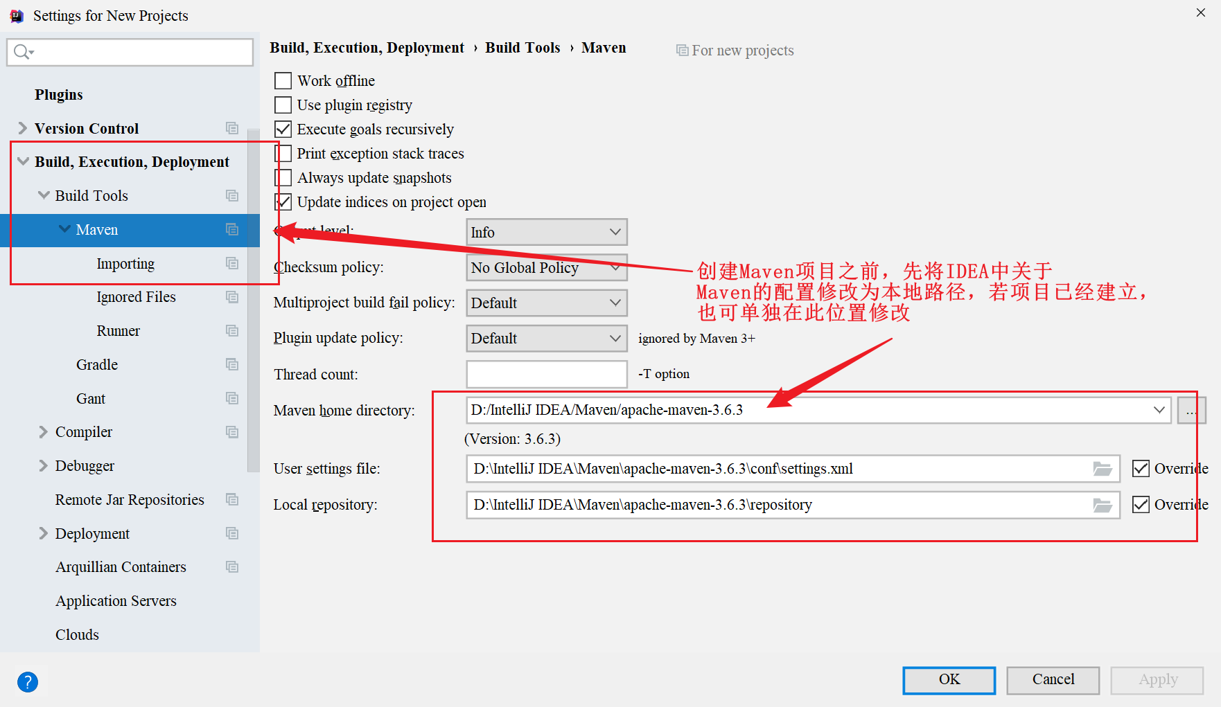Click the For new projects icon in breadcrumb

(x=683, y=51)
